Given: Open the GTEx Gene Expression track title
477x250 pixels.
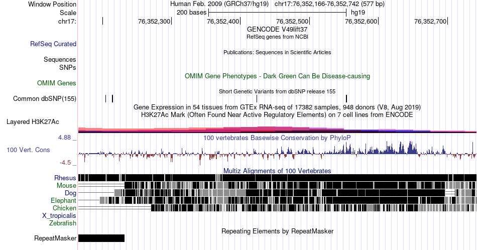Looking at the screenshot, I should click(277, 107).
